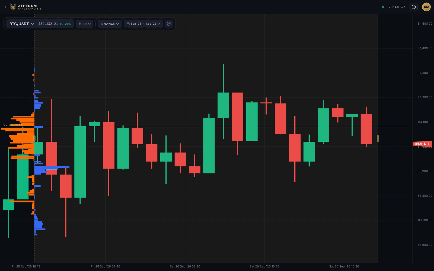The image size is (434, 271).
Task: Click the Sat 26 Sep '26 16:26 time label
Action: (344, 266)
